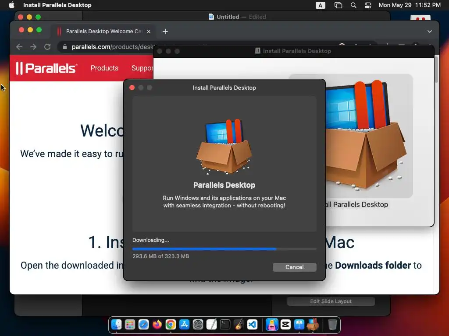
Task: Click the Untitled document title in Keynote window
Action: coord(228,17)
